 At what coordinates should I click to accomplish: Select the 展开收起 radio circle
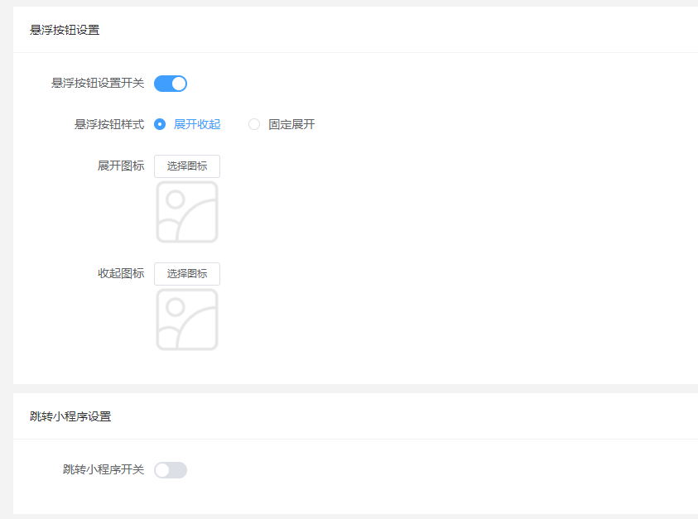[160, 124]
